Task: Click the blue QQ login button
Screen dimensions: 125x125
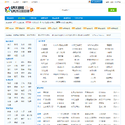Action: [x=97, y=2]
